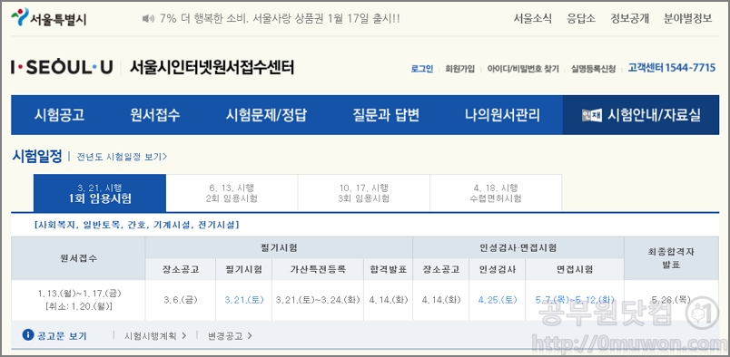Select the 4.18 시행 수렵면허시험 tab
Viewport: 730px width, 357px height.
coord(496,193)
